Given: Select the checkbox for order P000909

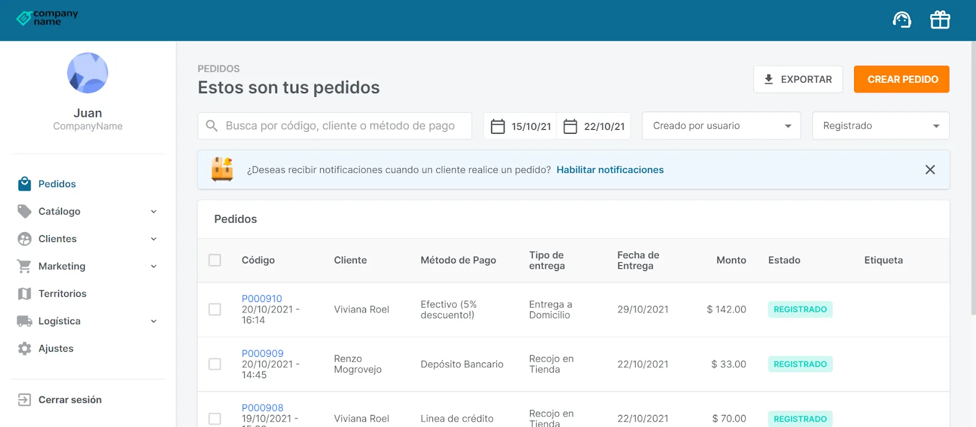Looking at the screenshot, I should coord(215,364).
